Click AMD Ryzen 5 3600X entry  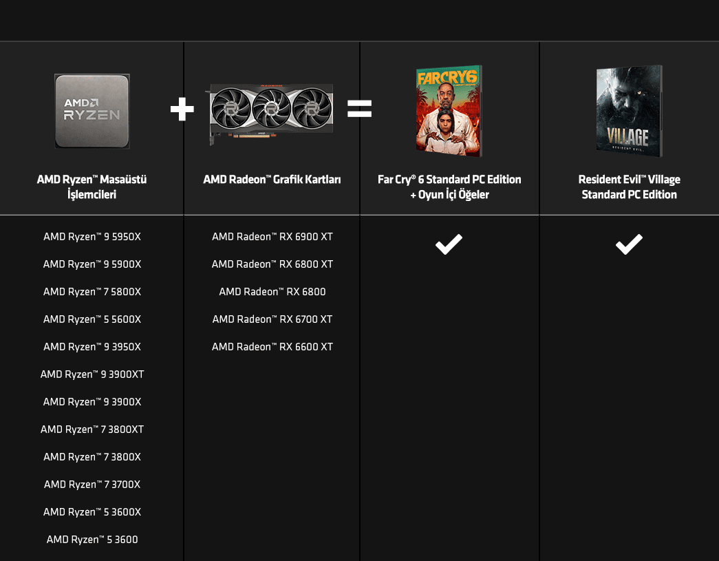point(92,512)
